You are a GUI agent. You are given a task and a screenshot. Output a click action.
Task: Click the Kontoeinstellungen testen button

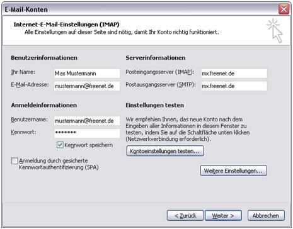point(165,151)
